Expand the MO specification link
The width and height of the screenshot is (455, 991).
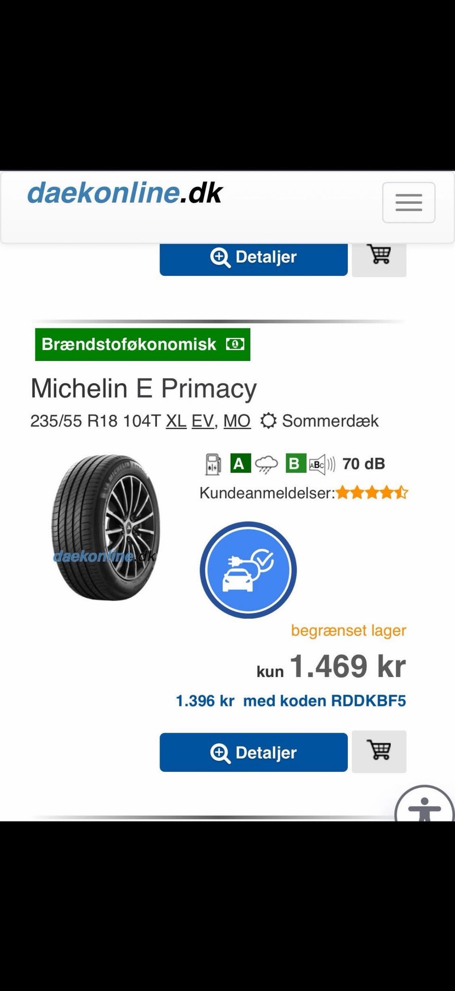237,421
